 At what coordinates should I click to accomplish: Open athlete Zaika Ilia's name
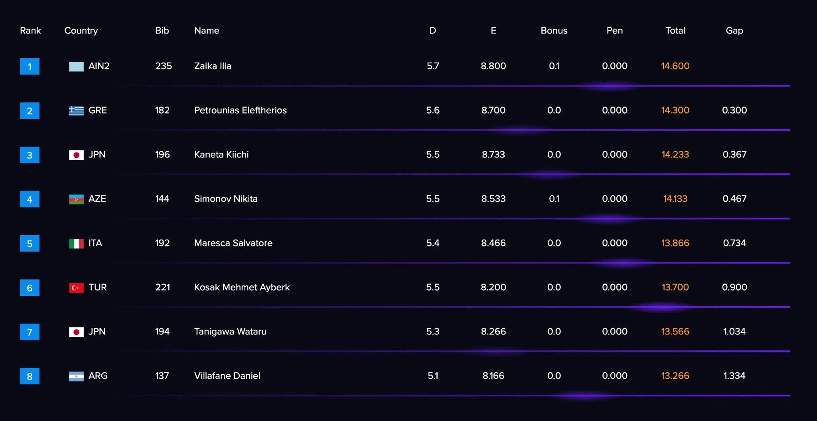213,66
